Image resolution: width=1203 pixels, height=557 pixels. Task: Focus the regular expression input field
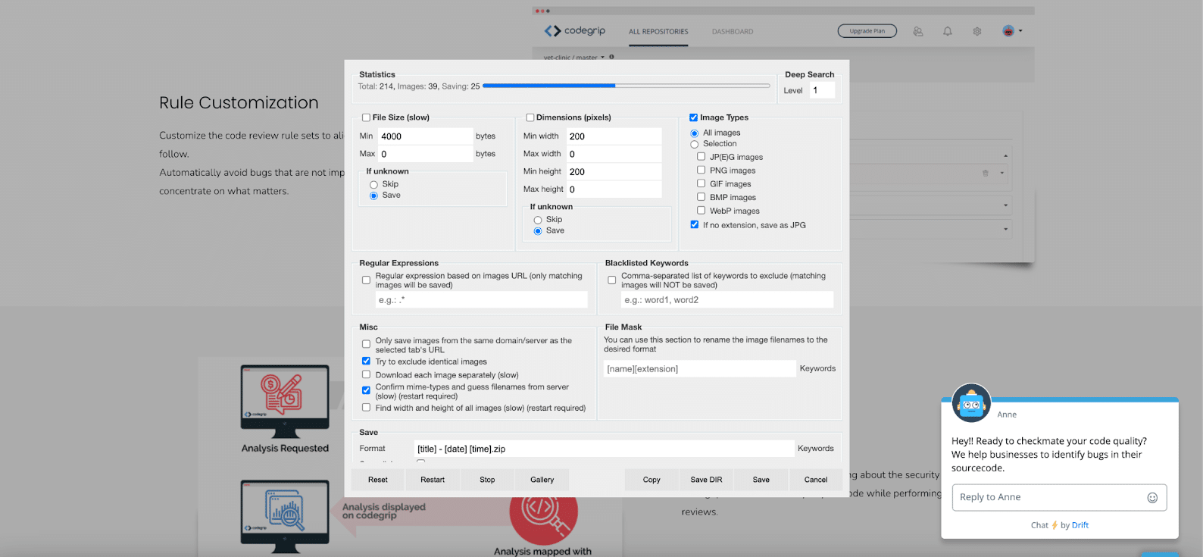(482, 300)
